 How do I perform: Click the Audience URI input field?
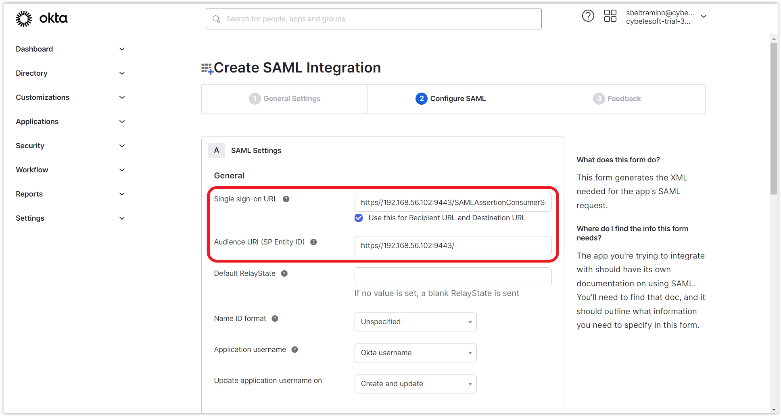coord(453,246)
